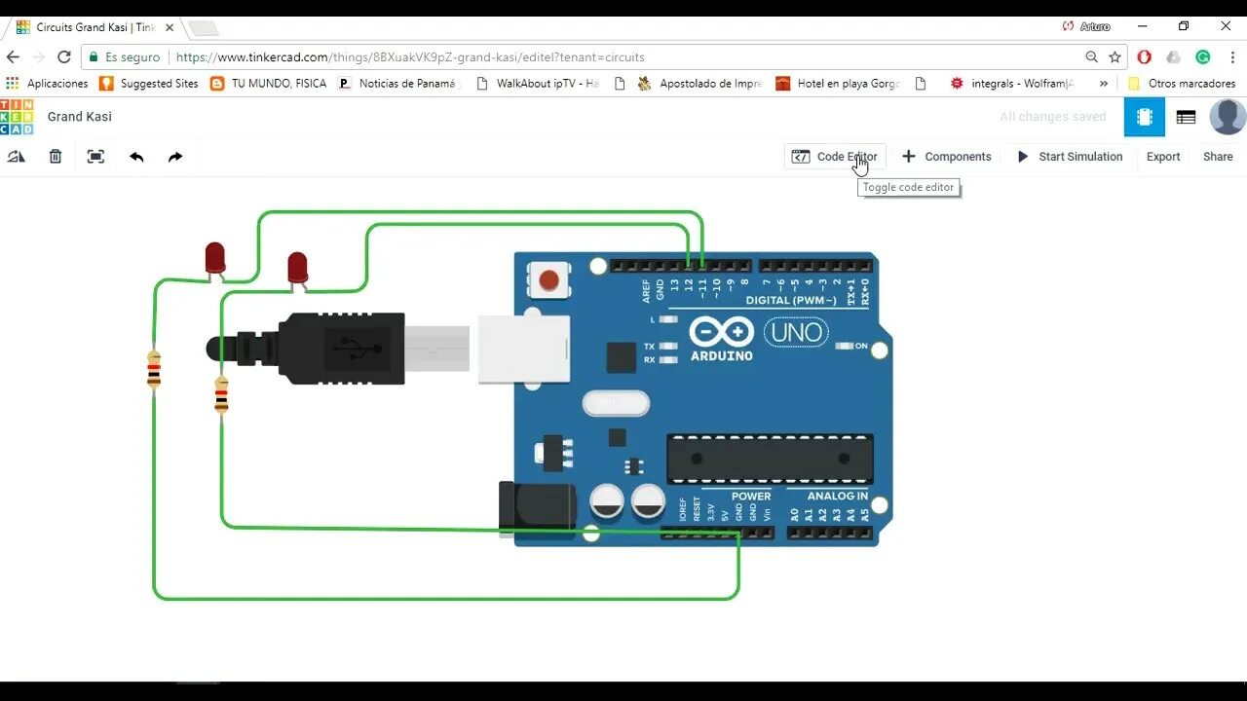The height and width of the screenshot is (701, 1247).
Task: Open the Components panel
Action: [946, 156]
